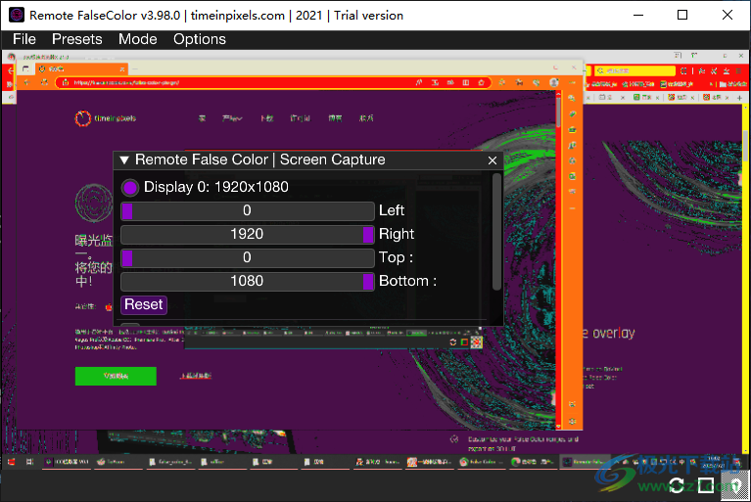Click the Reset button
This screenshot has height=502, width=751.
144,305
